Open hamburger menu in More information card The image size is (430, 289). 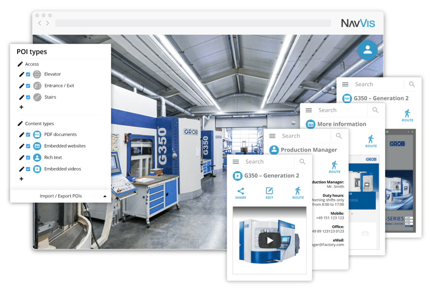coord(309,111)
